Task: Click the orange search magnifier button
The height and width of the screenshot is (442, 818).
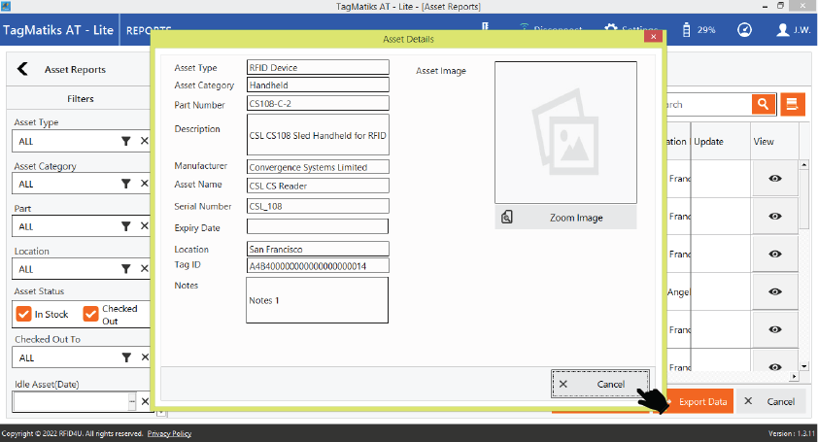Action: point(764,104)
